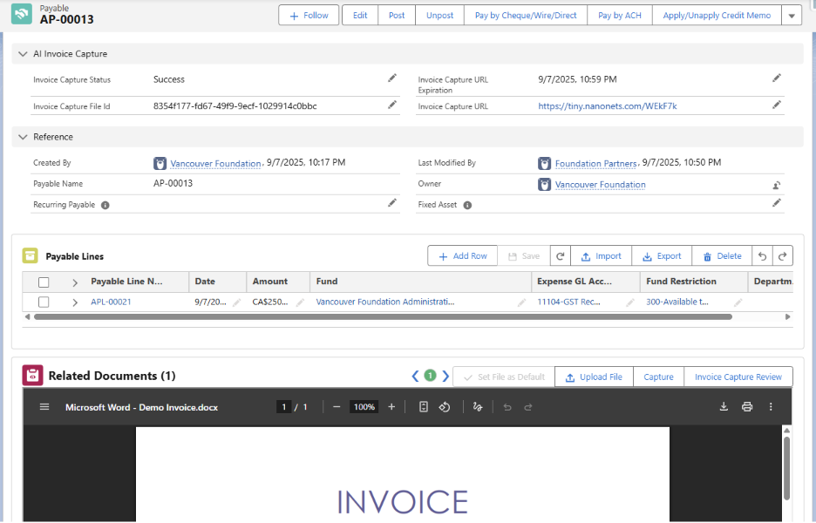816x523 pixels.
Task: Show Recurring Payable info tooltip
Action: (x=105, y=205)
